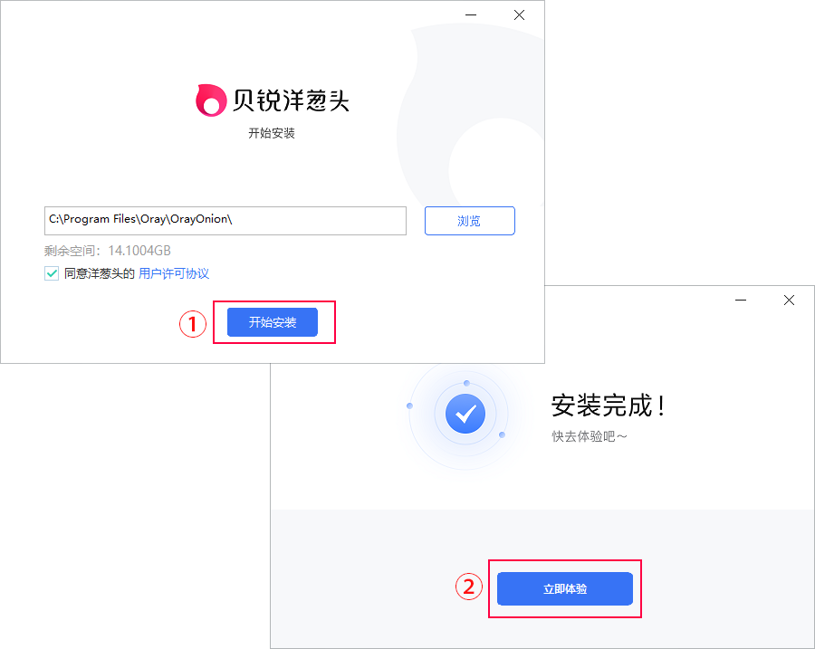The image size is (815, 649).
Task: Close the 开始安装 installer window
Action: click(519, 15)
